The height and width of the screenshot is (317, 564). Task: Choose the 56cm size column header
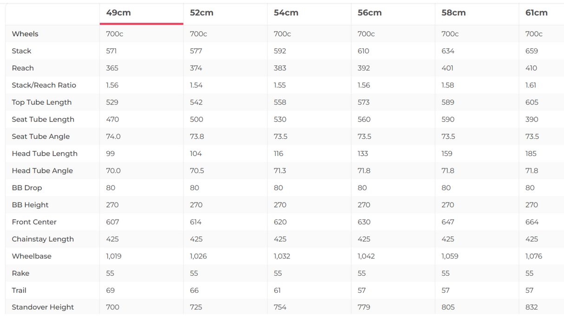369,13
